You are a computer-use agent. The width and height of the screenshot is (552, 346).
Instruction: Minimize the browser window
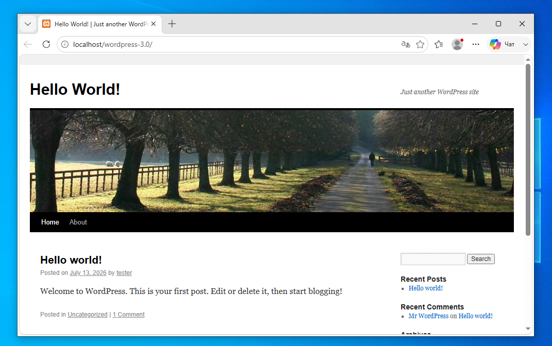tap(475, 24)
